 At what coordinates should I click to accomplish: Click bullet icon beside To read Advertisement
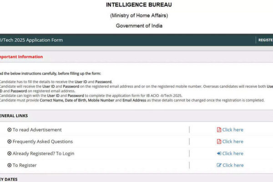click(10, 130)
